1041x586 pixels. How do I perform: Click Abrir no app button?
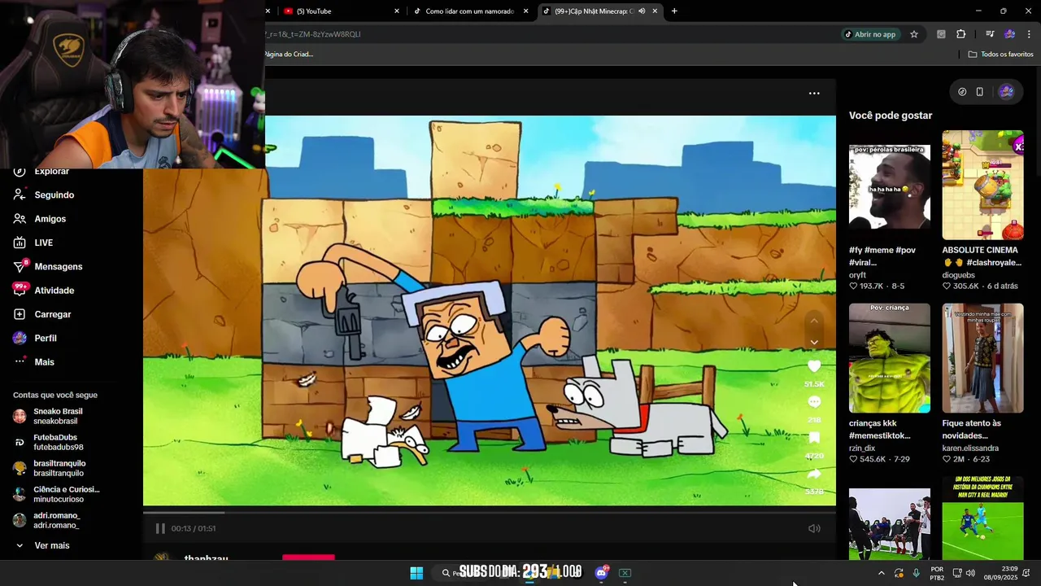869,34
